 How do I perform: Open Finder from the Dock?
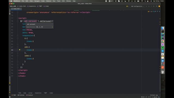[163, 28]
